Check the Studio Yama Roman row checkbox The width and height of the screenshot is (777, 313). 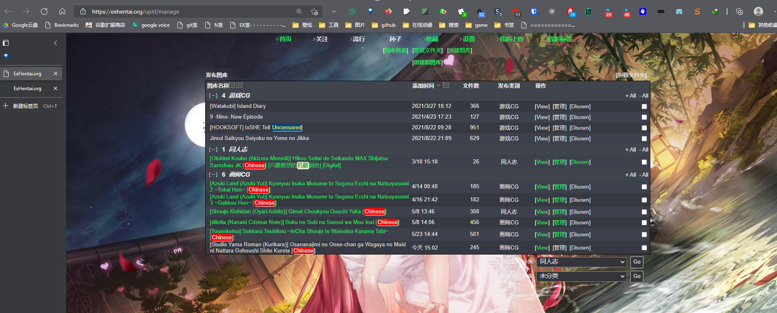644,248
